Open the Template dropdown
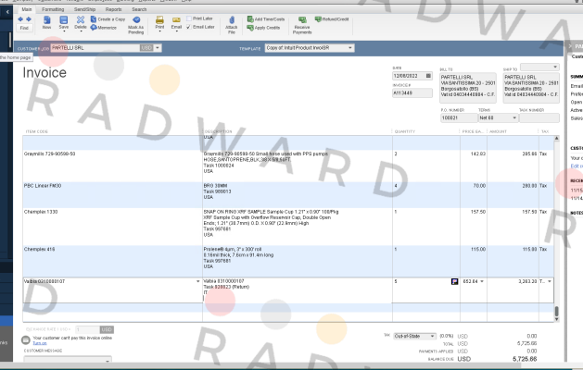The image size is (583, 370). pyautogui.click(x=349, y=48)
